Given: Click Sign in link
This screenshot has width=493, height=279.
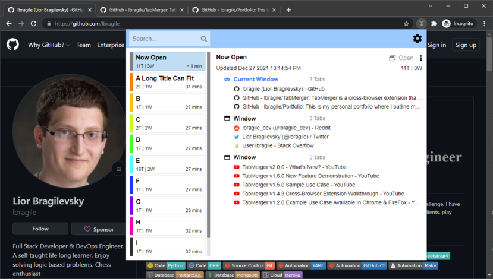Looking at the screenshot, I should point(437,45).
